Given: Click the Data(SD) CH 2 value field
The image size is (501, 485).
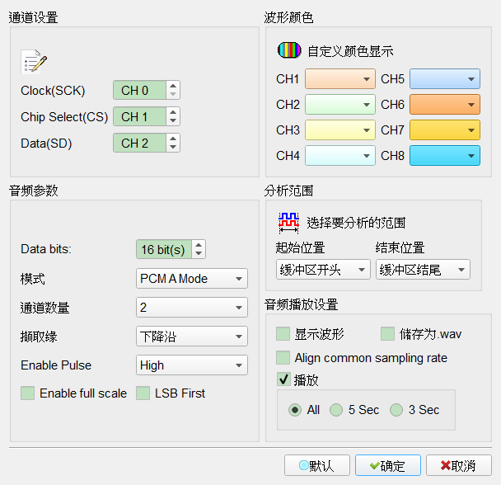Looking at the screenshot, I should pyautogui.click(x=139, y=143).
